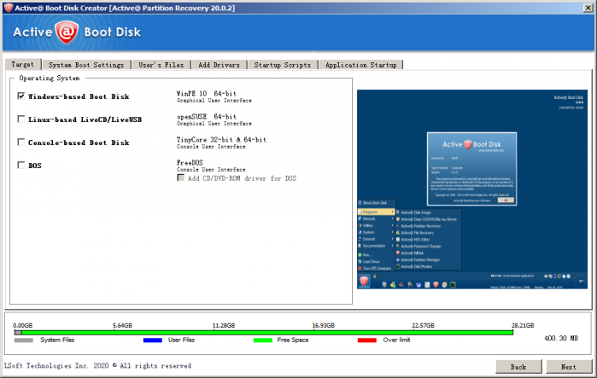Click the Active@ logo in the header banner
Screen dimensions: 597x378
[x=67, y=32]
